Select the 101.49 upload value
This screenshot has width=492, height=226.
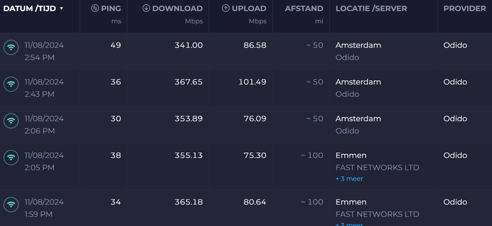[x=252, y=82]
